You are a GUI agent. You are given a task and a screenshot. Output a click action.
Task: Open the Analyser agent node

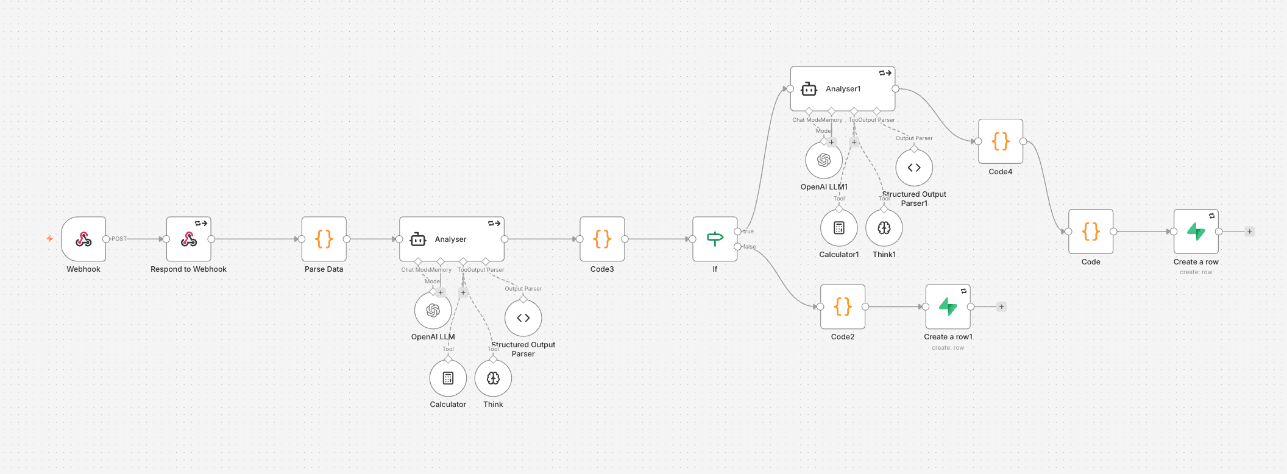[452, 239]
